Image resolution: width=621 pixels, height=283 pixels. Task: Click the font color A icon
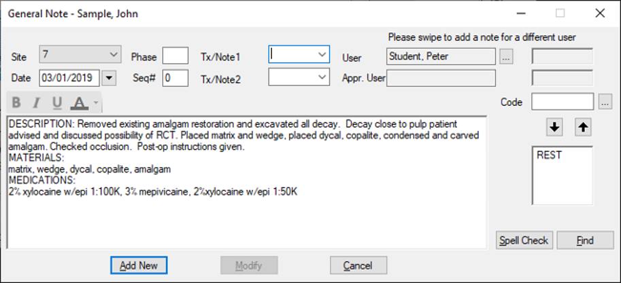coord(79,103)
